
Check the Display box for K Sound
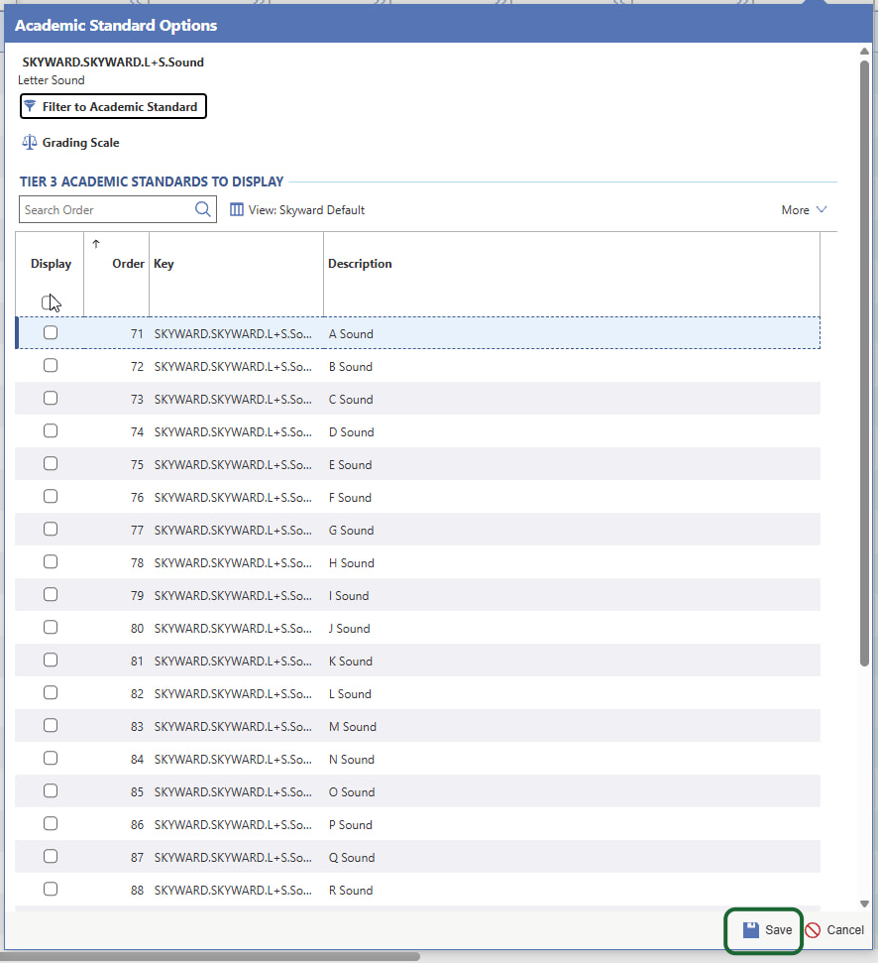[x=51, y=660]
